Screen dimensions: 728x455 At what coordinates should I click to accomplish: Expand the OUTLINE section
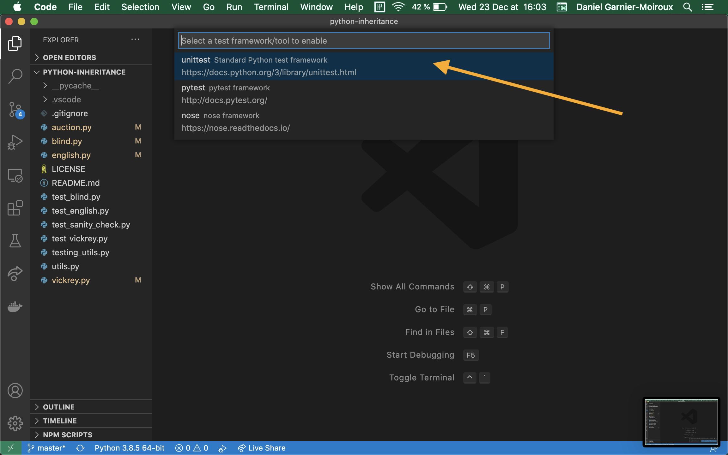tap(59, 407)
